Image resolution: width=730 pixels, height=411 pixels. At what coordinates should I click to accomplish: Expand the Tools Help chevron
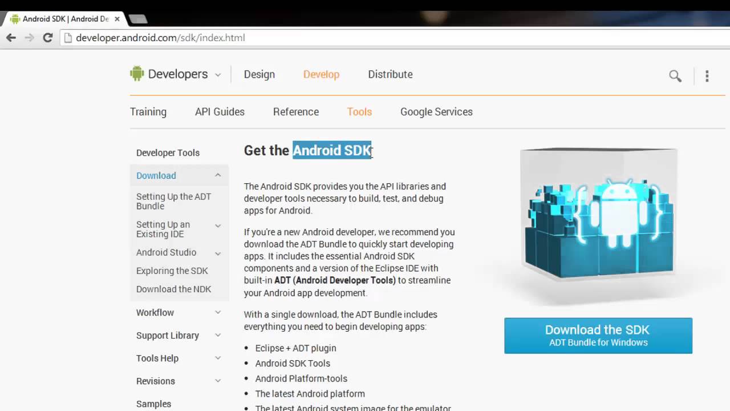point(218,358)
